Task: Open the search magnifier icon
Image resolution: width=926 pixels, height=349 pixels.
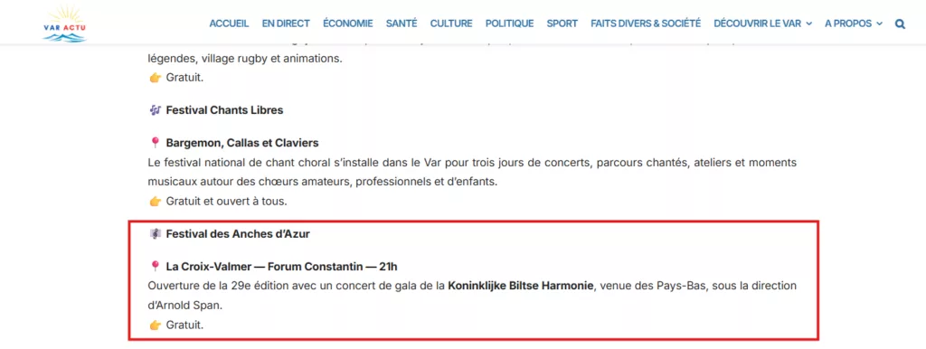Action: click(900, 24)
